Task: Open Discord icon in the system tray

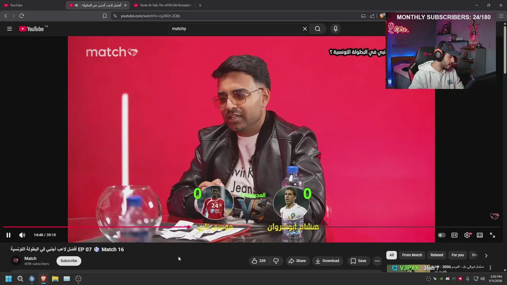Action: 448,279
